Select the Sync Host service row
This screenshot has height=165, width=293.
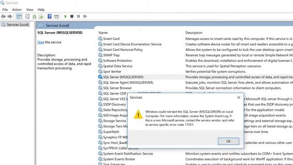pos(115,143)
